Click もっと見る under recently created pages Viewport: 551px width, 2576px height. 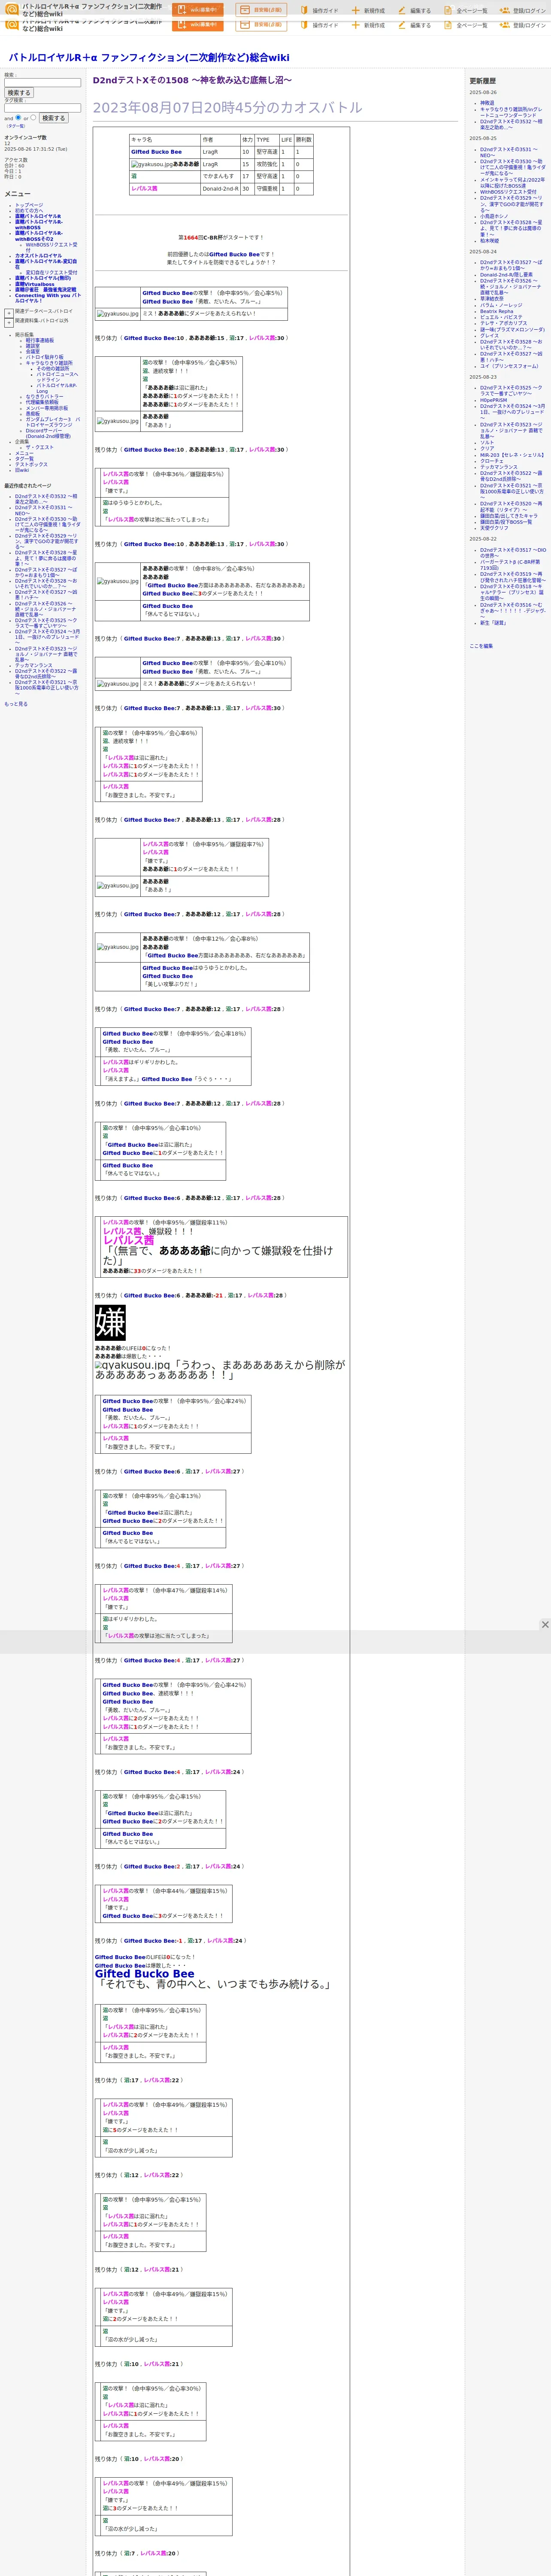pos(16,704)
